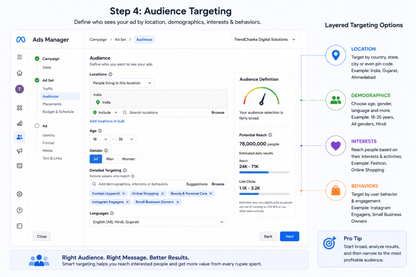Click the Location pin circle icon
This screenshot has height=277, width=416.
point(336,55)
